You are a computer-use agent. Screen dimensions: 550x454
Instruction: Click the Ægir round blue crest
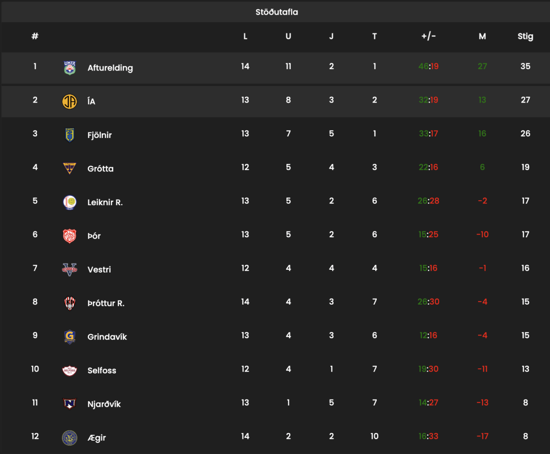point(70,438)
